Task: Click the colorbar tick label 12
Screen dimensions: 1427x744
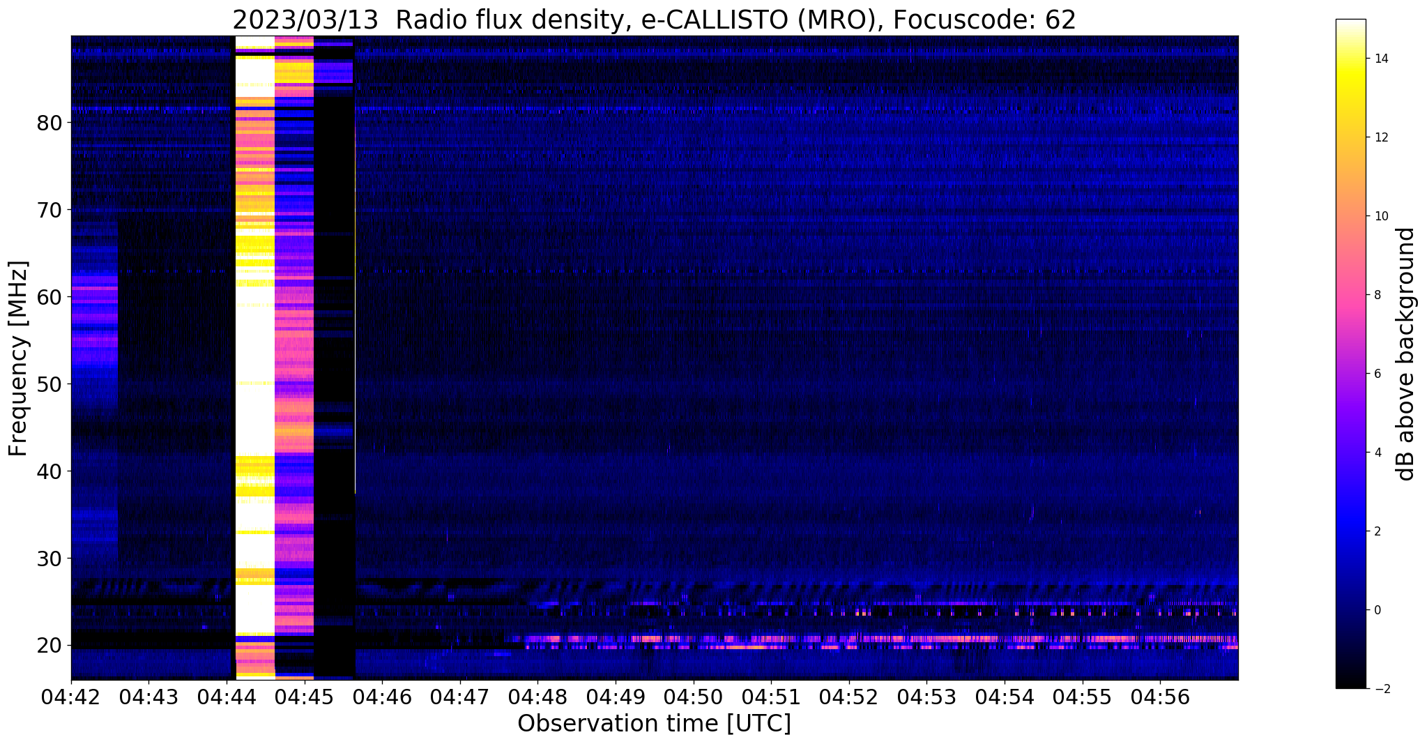Action: (x=1380, y=137)
